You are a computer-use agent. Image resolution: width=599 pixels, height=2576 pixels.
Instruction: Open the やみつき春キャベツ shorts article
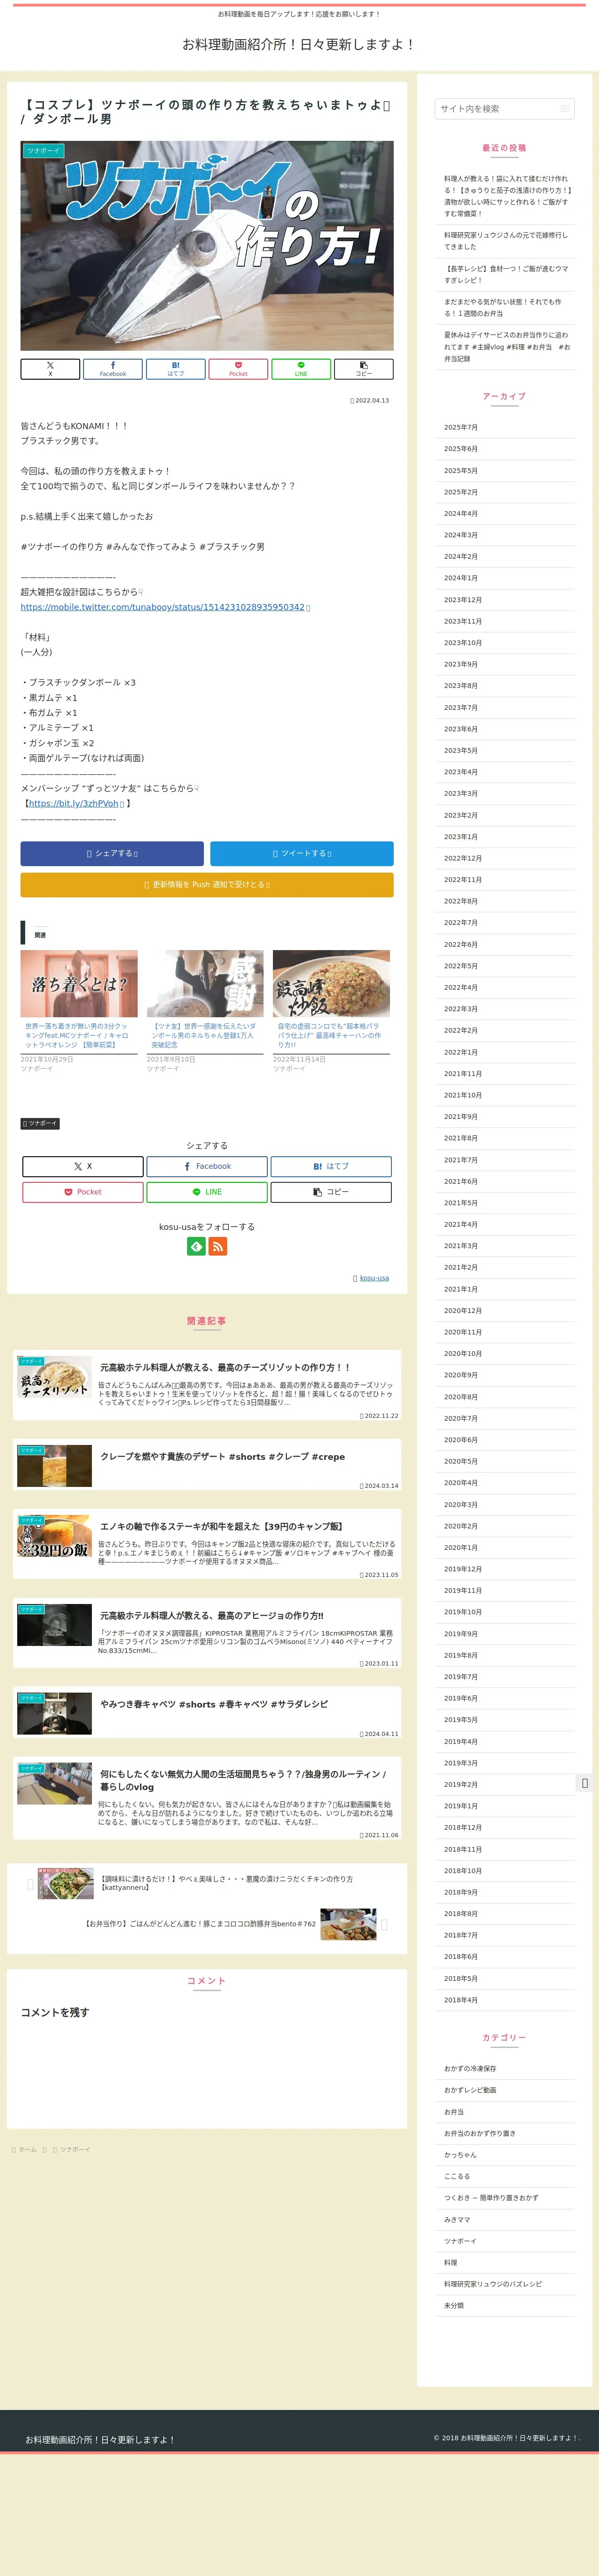point(207,1713)
